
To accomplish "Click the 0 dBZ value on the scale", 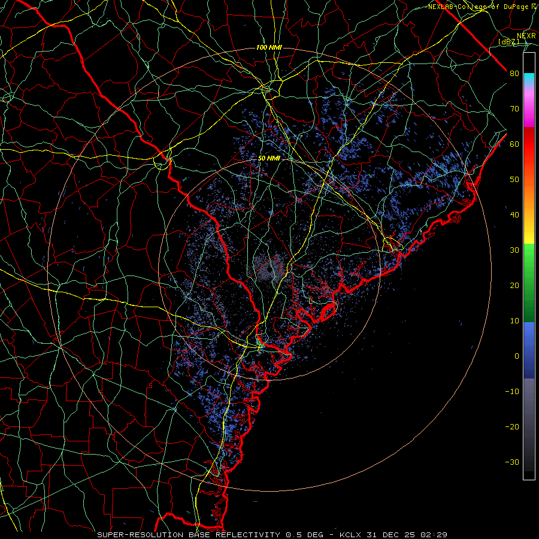I will click(517, 356).
